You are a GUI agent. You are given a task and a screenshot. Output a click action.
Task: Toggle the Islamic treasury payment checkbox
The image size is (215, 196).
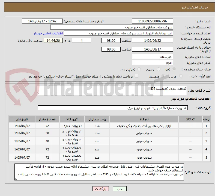(x=136, y=76)
